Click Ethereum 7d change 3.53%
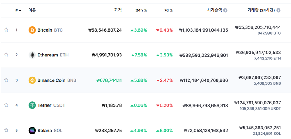Image resolution: width=291 pixels, height=139 pixels. click(x=165, y=55)
